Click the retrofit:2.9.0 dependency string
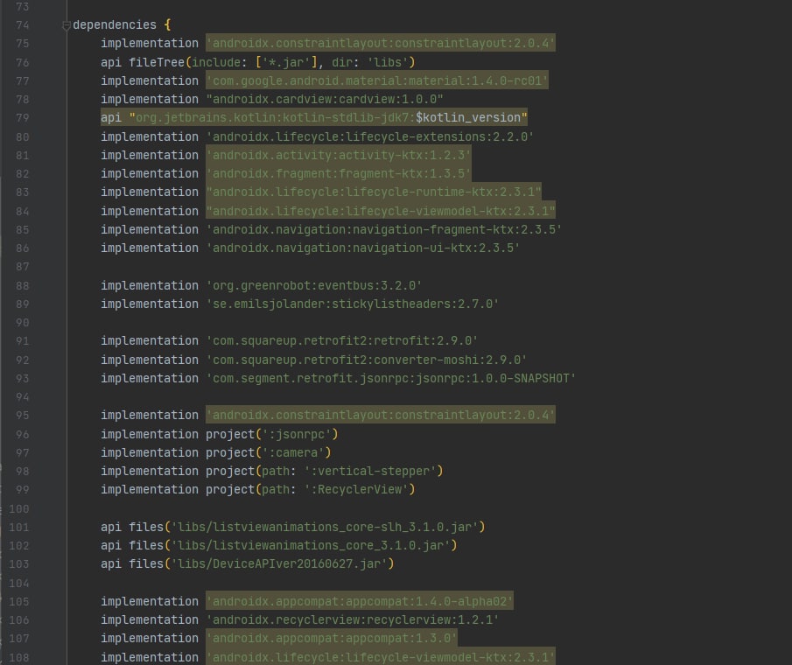This screenshot has width=792, height=665. click(342, 341)
